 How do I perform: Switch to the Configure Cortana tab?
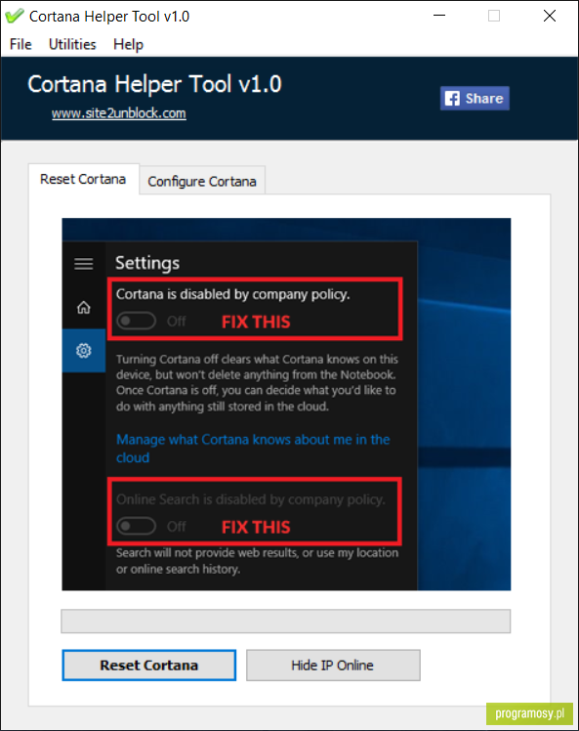pos(202,181)
